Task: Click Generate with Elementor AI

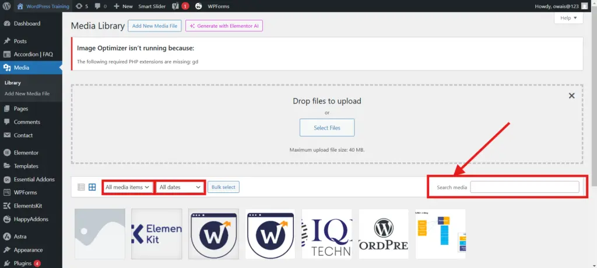Action: coord(224,26)
